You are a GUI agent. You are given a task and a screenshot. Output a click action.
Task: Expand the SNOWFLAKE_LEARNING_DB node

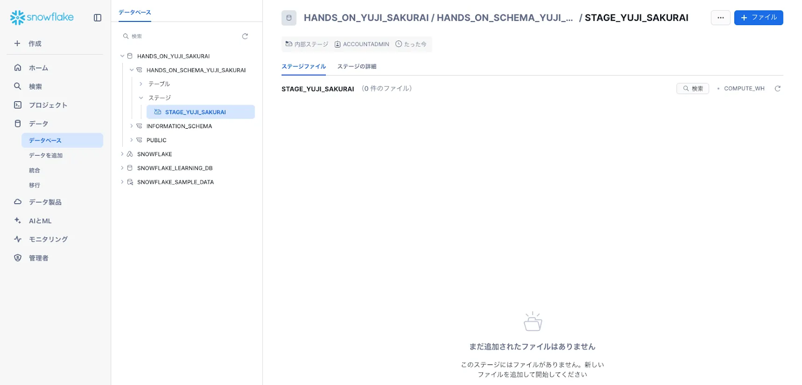point(122,168)
